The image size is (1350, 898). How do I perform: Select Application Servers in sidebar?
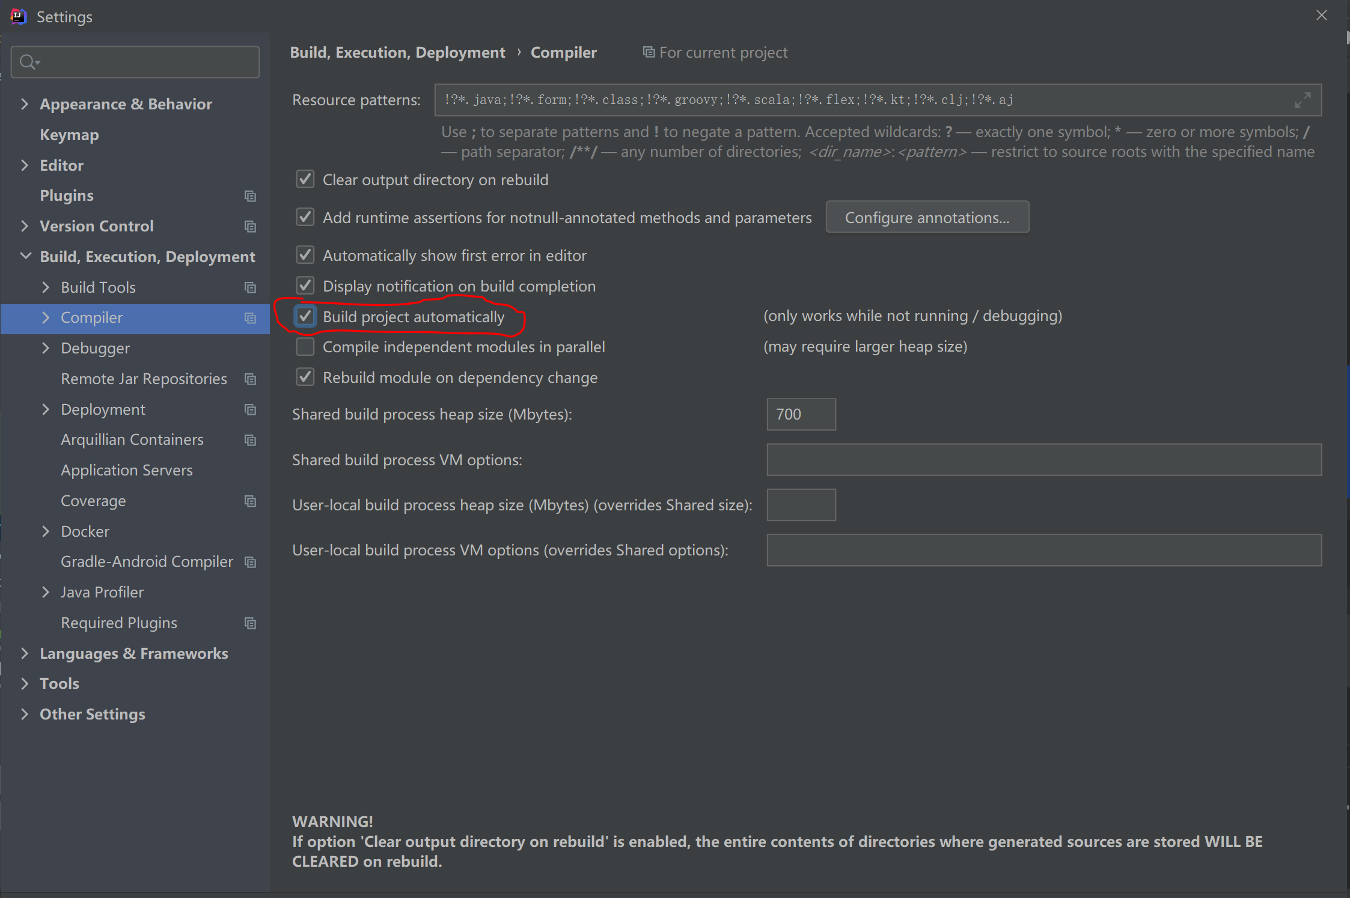(126, 470)
